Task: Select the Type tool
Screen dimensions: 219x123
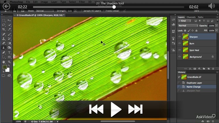Action: click(9, 53)
